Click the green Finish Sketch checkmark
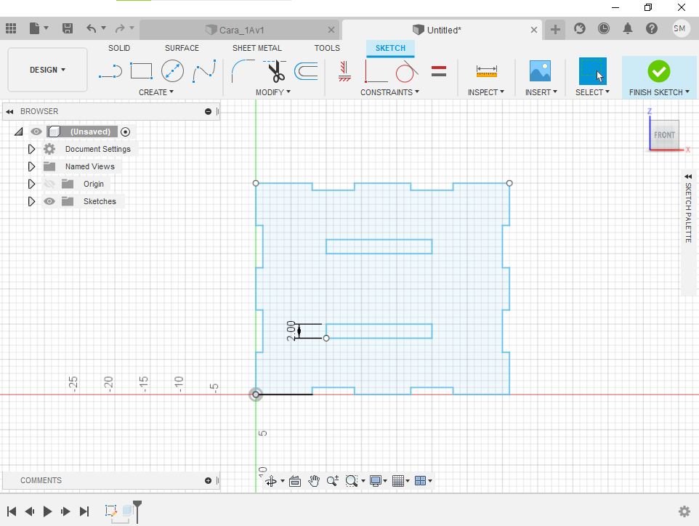The image size is (699, 526). [659, 71]
